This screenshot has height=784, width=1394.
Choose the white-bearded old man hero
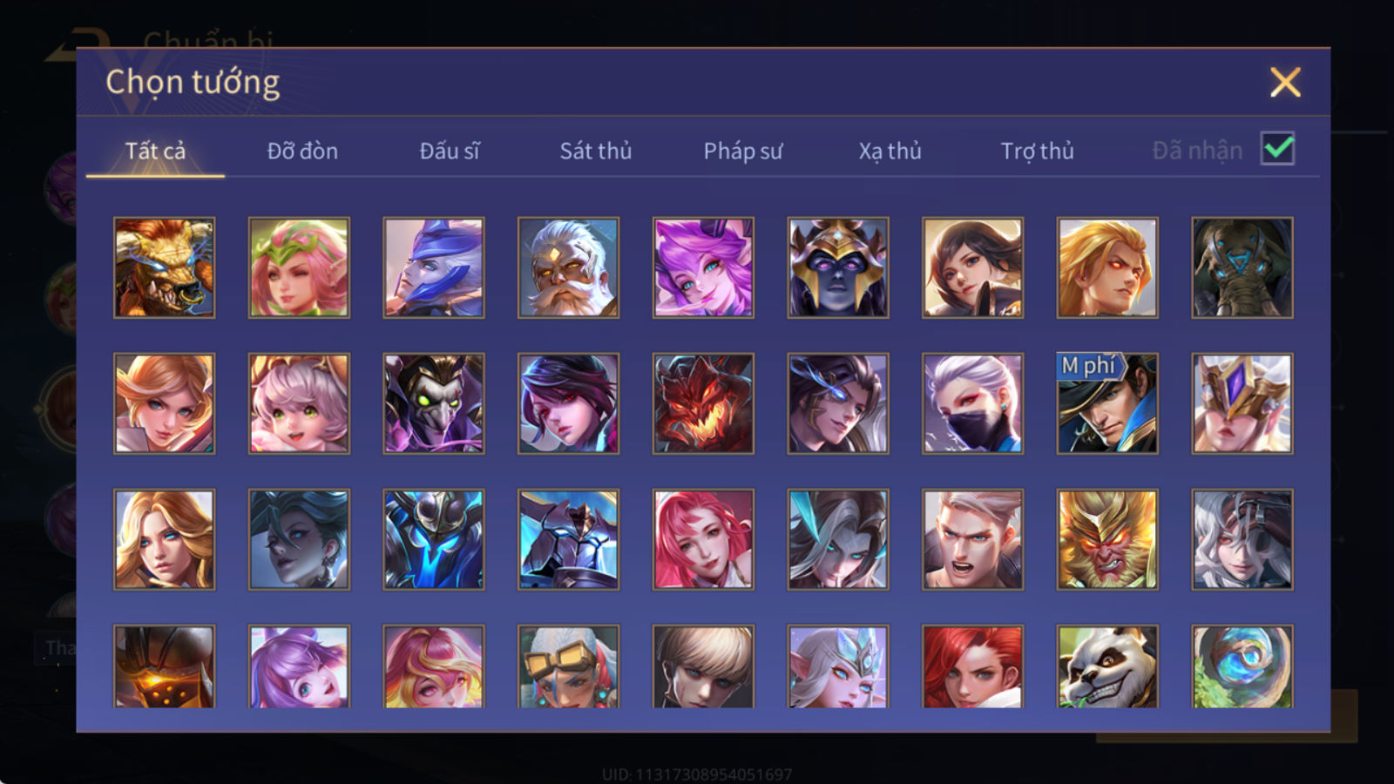click(x=568, y=267)
